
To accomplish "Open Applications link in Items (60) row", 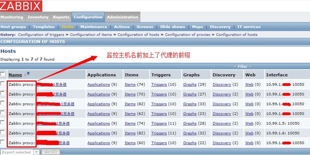I will pyautogui.click(x=99, y=143).
